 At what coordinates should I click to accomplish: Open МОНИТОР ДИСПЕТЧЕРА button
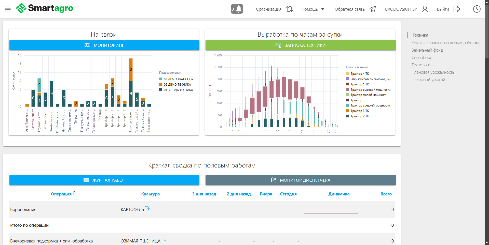301,180
